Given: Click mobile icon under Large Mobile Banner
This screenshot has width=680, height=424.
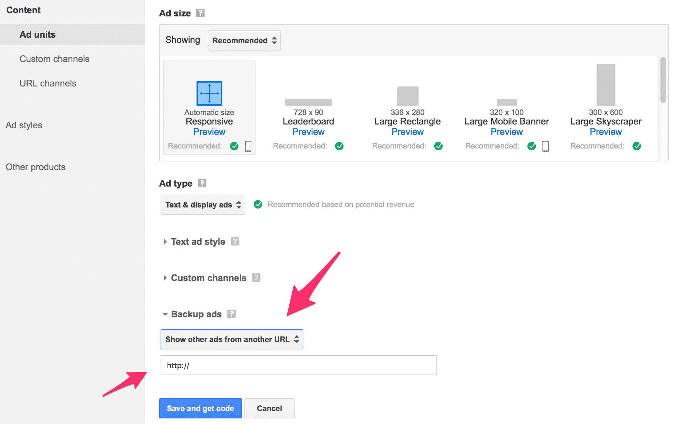Looking at the screenshot, I should click(x=546, y=146).
